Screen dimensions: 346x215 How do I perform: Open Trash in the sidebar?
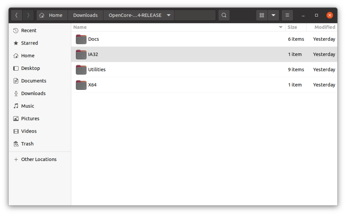(x=40, y=144)
